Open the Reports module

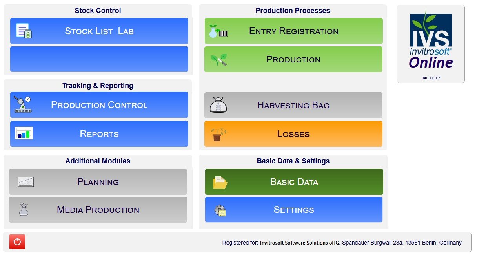pyautogui.click(x=99, y=134)
